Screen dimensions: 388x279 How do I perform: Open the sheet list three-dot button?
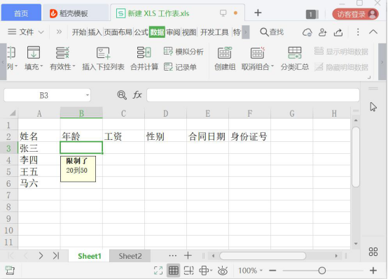pos(173,256)
